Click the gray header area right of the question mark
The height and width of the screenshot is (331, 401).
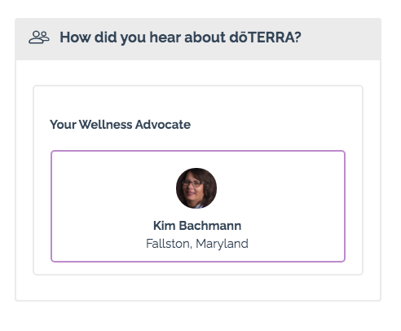click(x=341, y=39)
